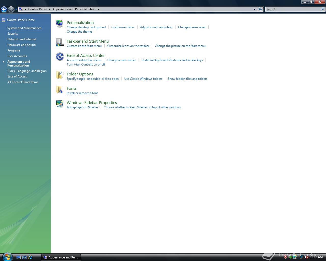Click Change screen saver
Viewport: 326px width, 261px height.
coord(192,27)
